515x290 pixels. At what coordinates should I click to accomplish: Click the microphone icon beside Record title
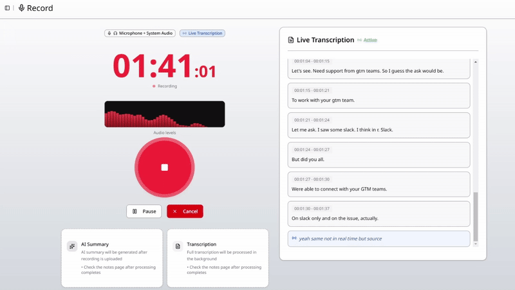coord(21,8)
